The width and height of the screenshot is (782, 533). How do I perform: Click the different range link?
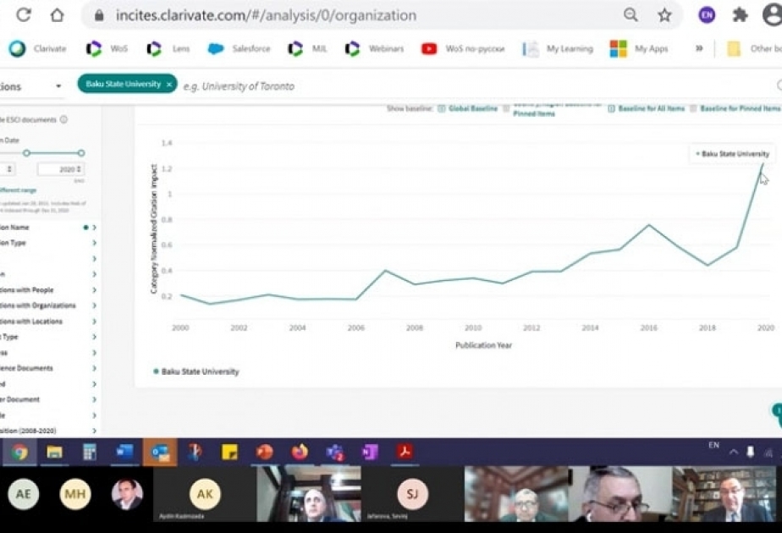(x=18, y=190)
